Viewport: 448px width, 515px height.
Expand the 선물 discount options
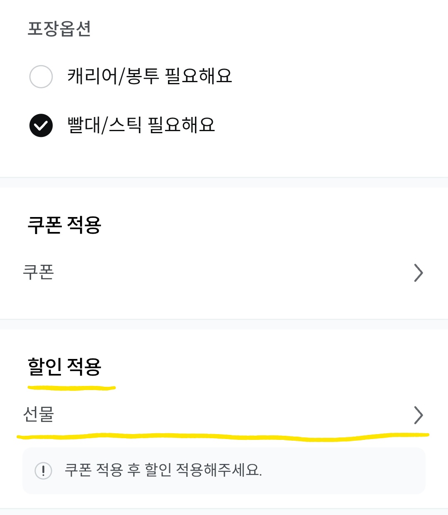click(224, 415)
